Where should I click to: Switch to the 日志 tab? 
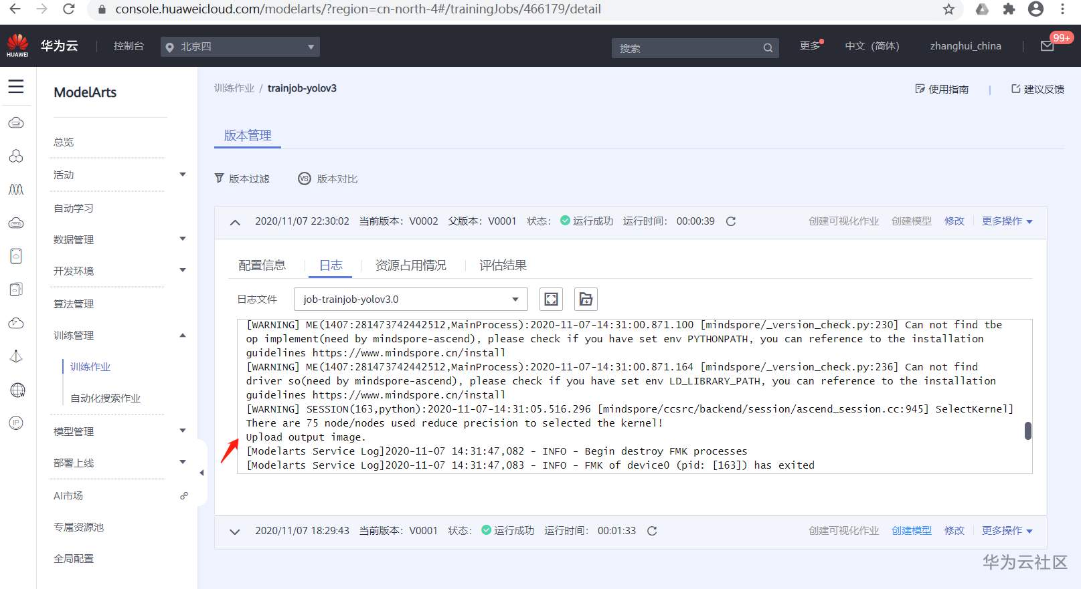pyautogui.click(x=331, y=265)
